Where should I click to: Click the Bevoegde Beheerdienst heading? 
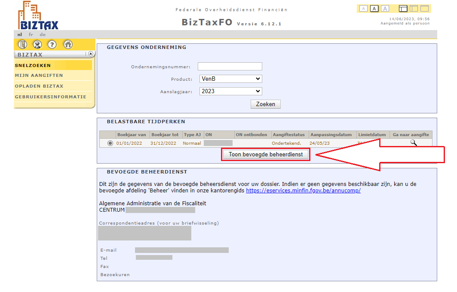tap(147, 172)
